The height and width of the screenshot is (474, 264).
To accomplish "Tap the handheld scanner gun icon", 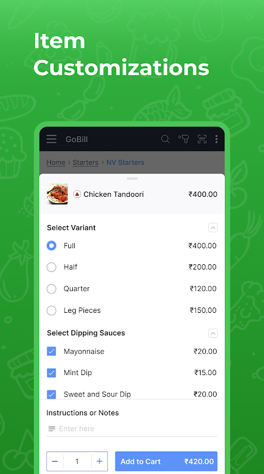I will click(183, 139).
